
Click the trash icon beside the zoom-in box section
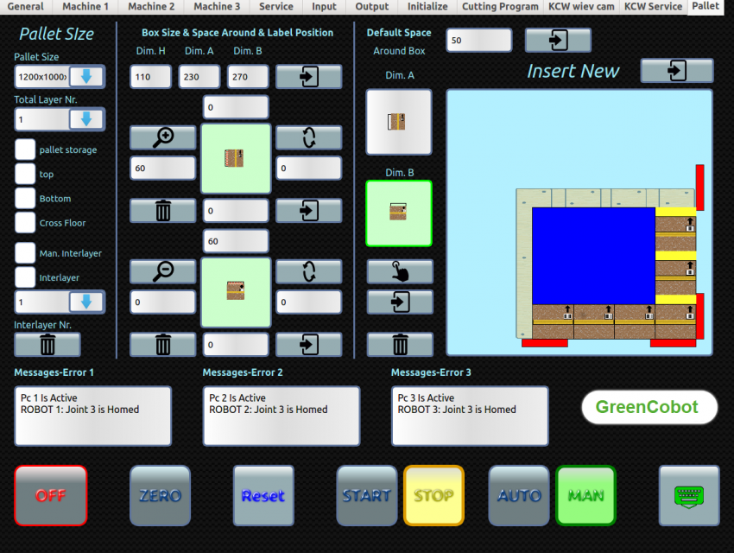click(x=163, y=211)
